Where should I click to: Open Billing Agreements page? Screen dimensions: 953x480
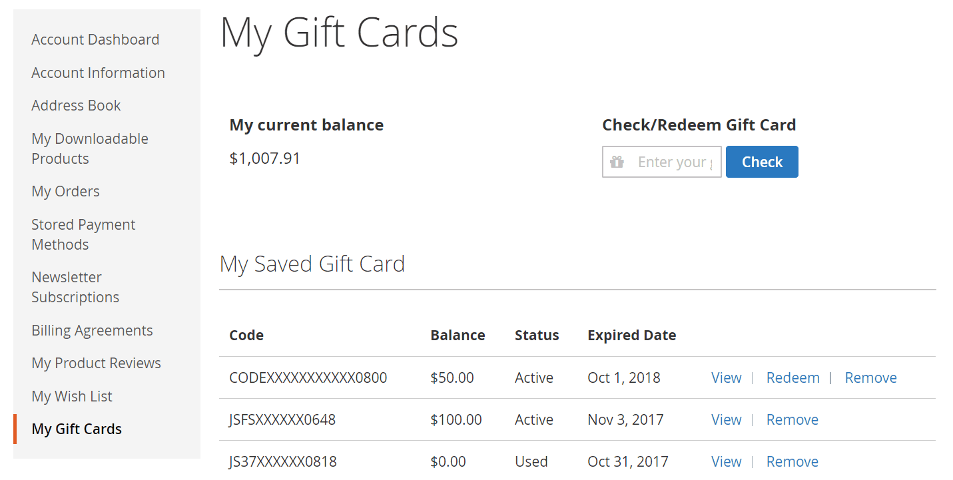click(92, 330)
